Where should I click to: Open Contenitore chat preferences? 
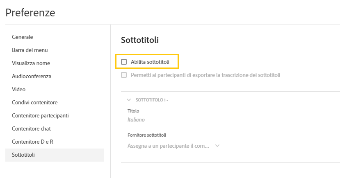coord(32,128)
